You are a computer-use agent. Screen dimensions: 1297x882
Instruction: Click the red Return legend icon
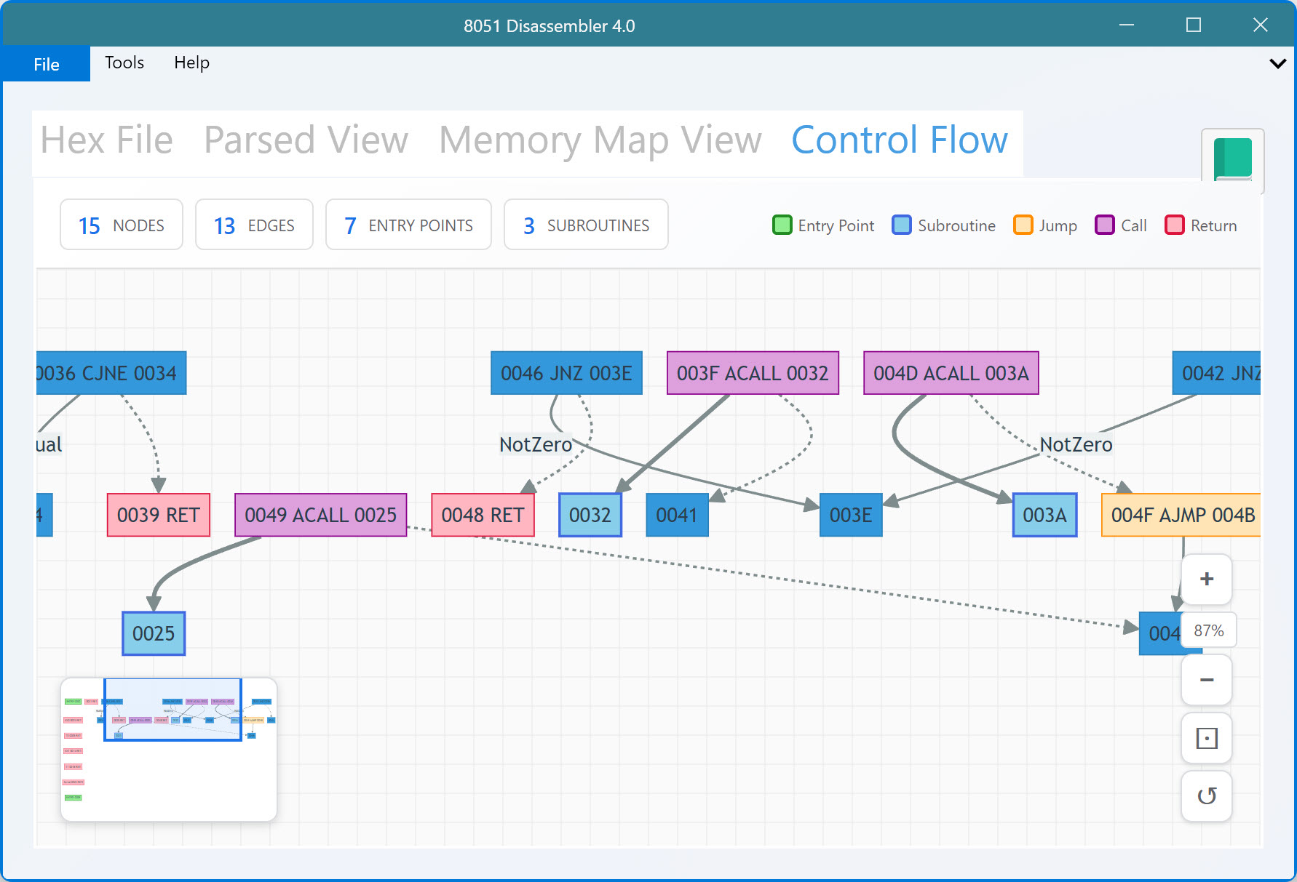click(1174, 225)
